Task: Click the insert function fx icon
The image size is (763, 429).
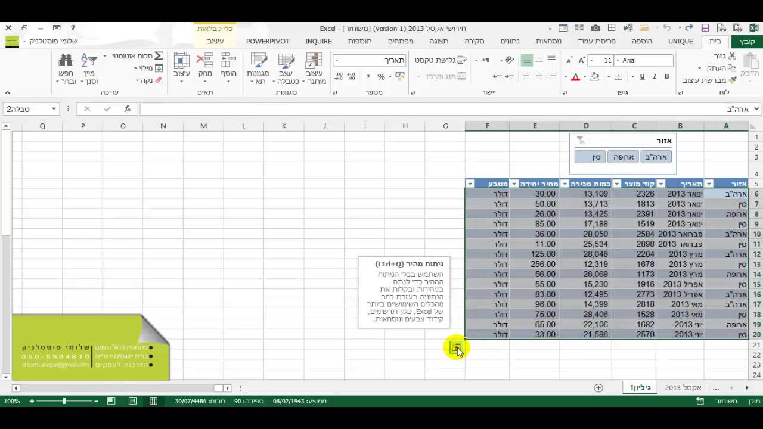Action: [x=127, y=109]
